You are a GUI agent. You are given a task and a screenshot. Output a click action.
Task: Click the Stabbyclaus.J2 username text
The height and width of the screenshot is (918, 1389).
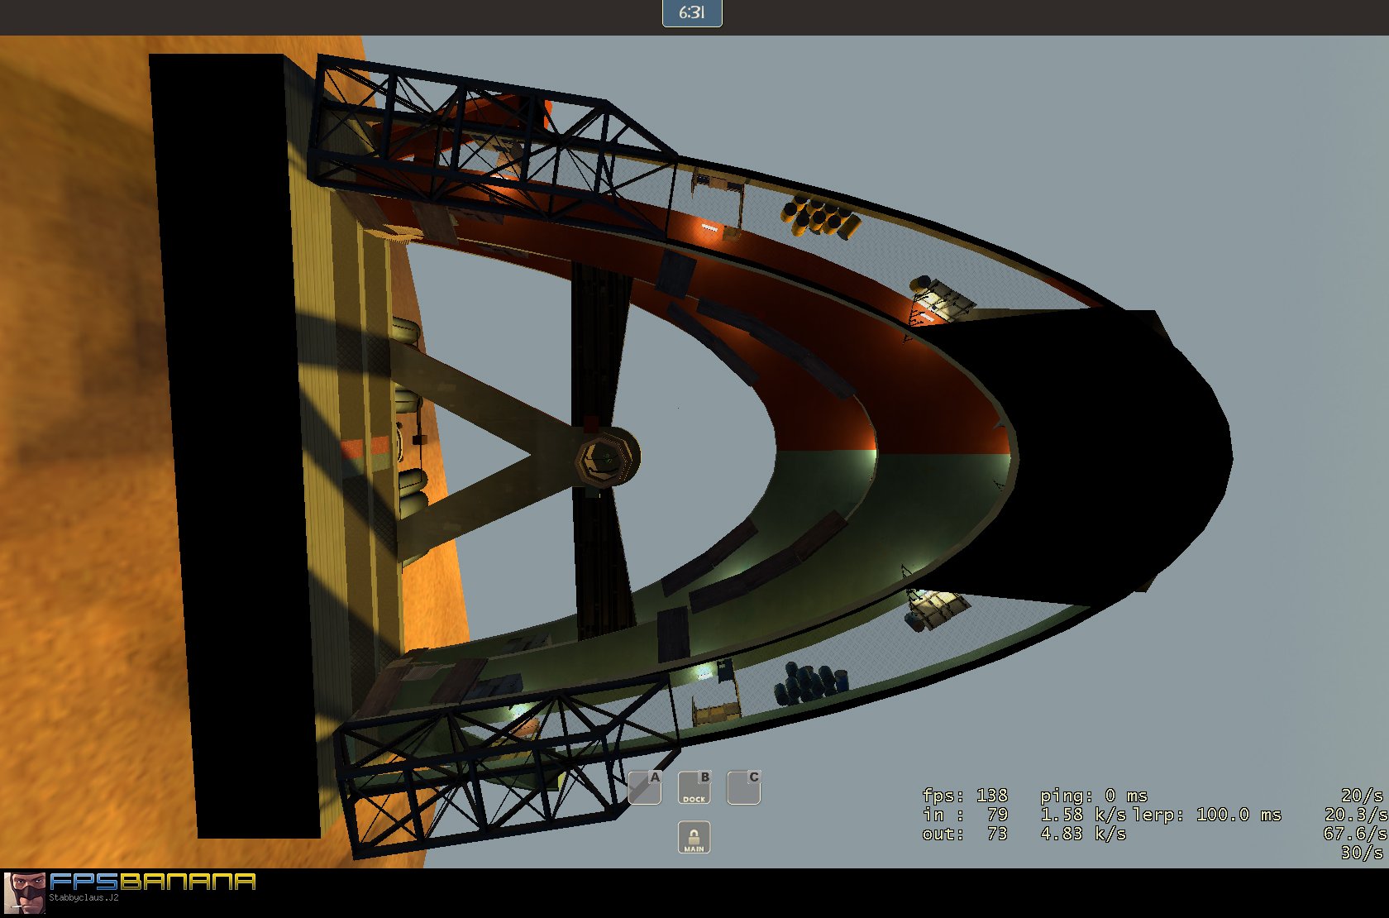coord(84,898)
